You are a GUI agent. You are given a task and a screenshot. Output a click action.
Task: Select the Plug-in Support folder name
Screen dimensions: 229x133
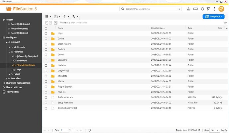pyautogui.click(x=65, y=87)
